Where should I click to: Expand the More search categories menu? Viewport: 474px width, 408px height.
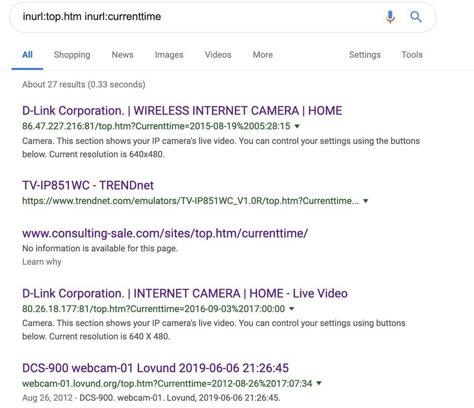point(263,55)
